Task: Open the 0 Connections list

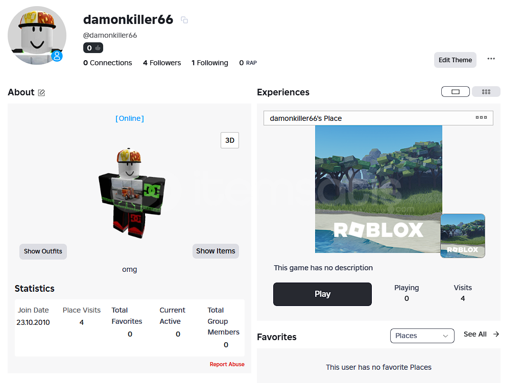Action: tap(108, 63)
